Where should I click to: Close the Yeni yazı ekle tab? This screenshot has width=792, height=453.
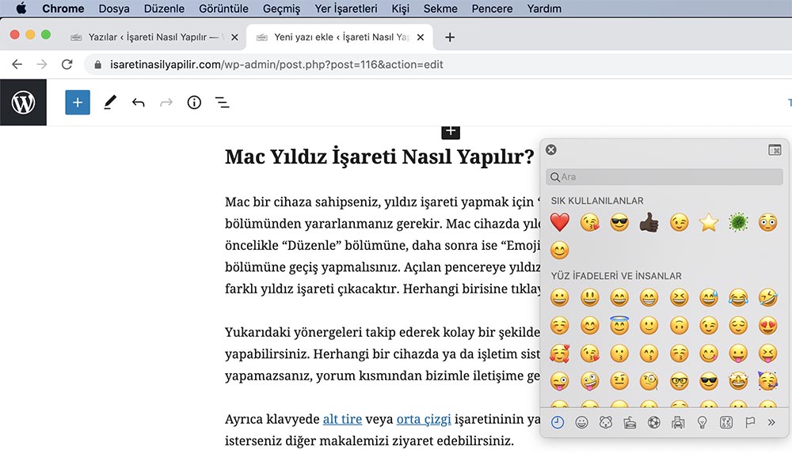(x=421, y=37)
